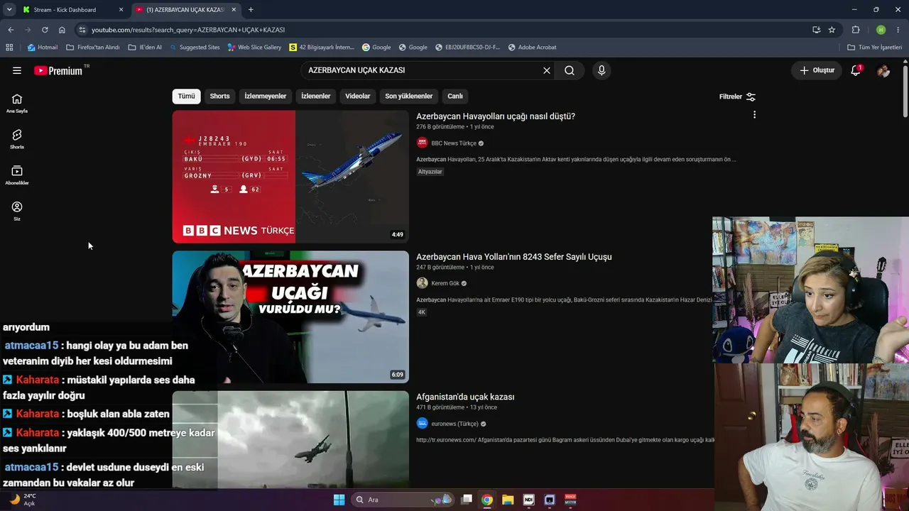The image size is (909, 511).
Task: Open video title Azerbaycan Havayolları uçağı nasıl düştü?
Action: pyautogui.click(x=496, y=116)
